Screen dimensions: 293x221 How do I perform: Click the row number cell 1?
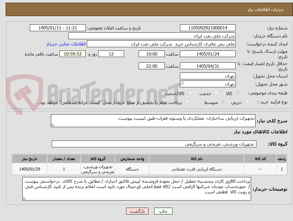pos(282,169)
